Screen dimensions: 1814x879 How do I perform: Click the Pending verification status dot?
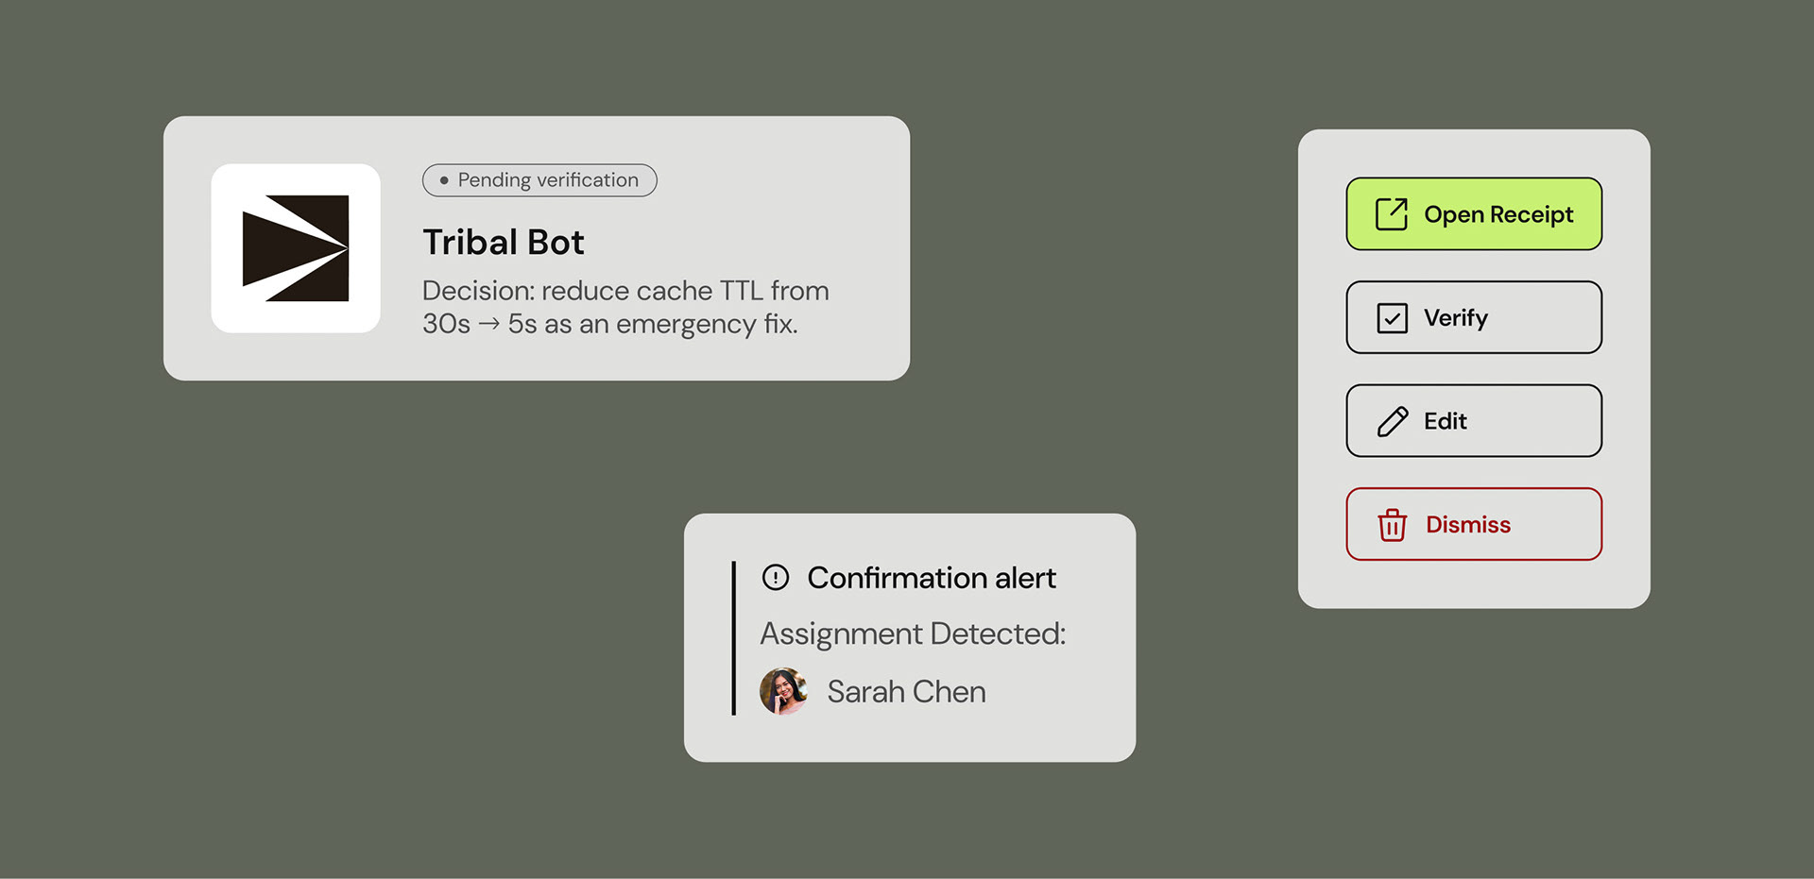coord(444,180)
